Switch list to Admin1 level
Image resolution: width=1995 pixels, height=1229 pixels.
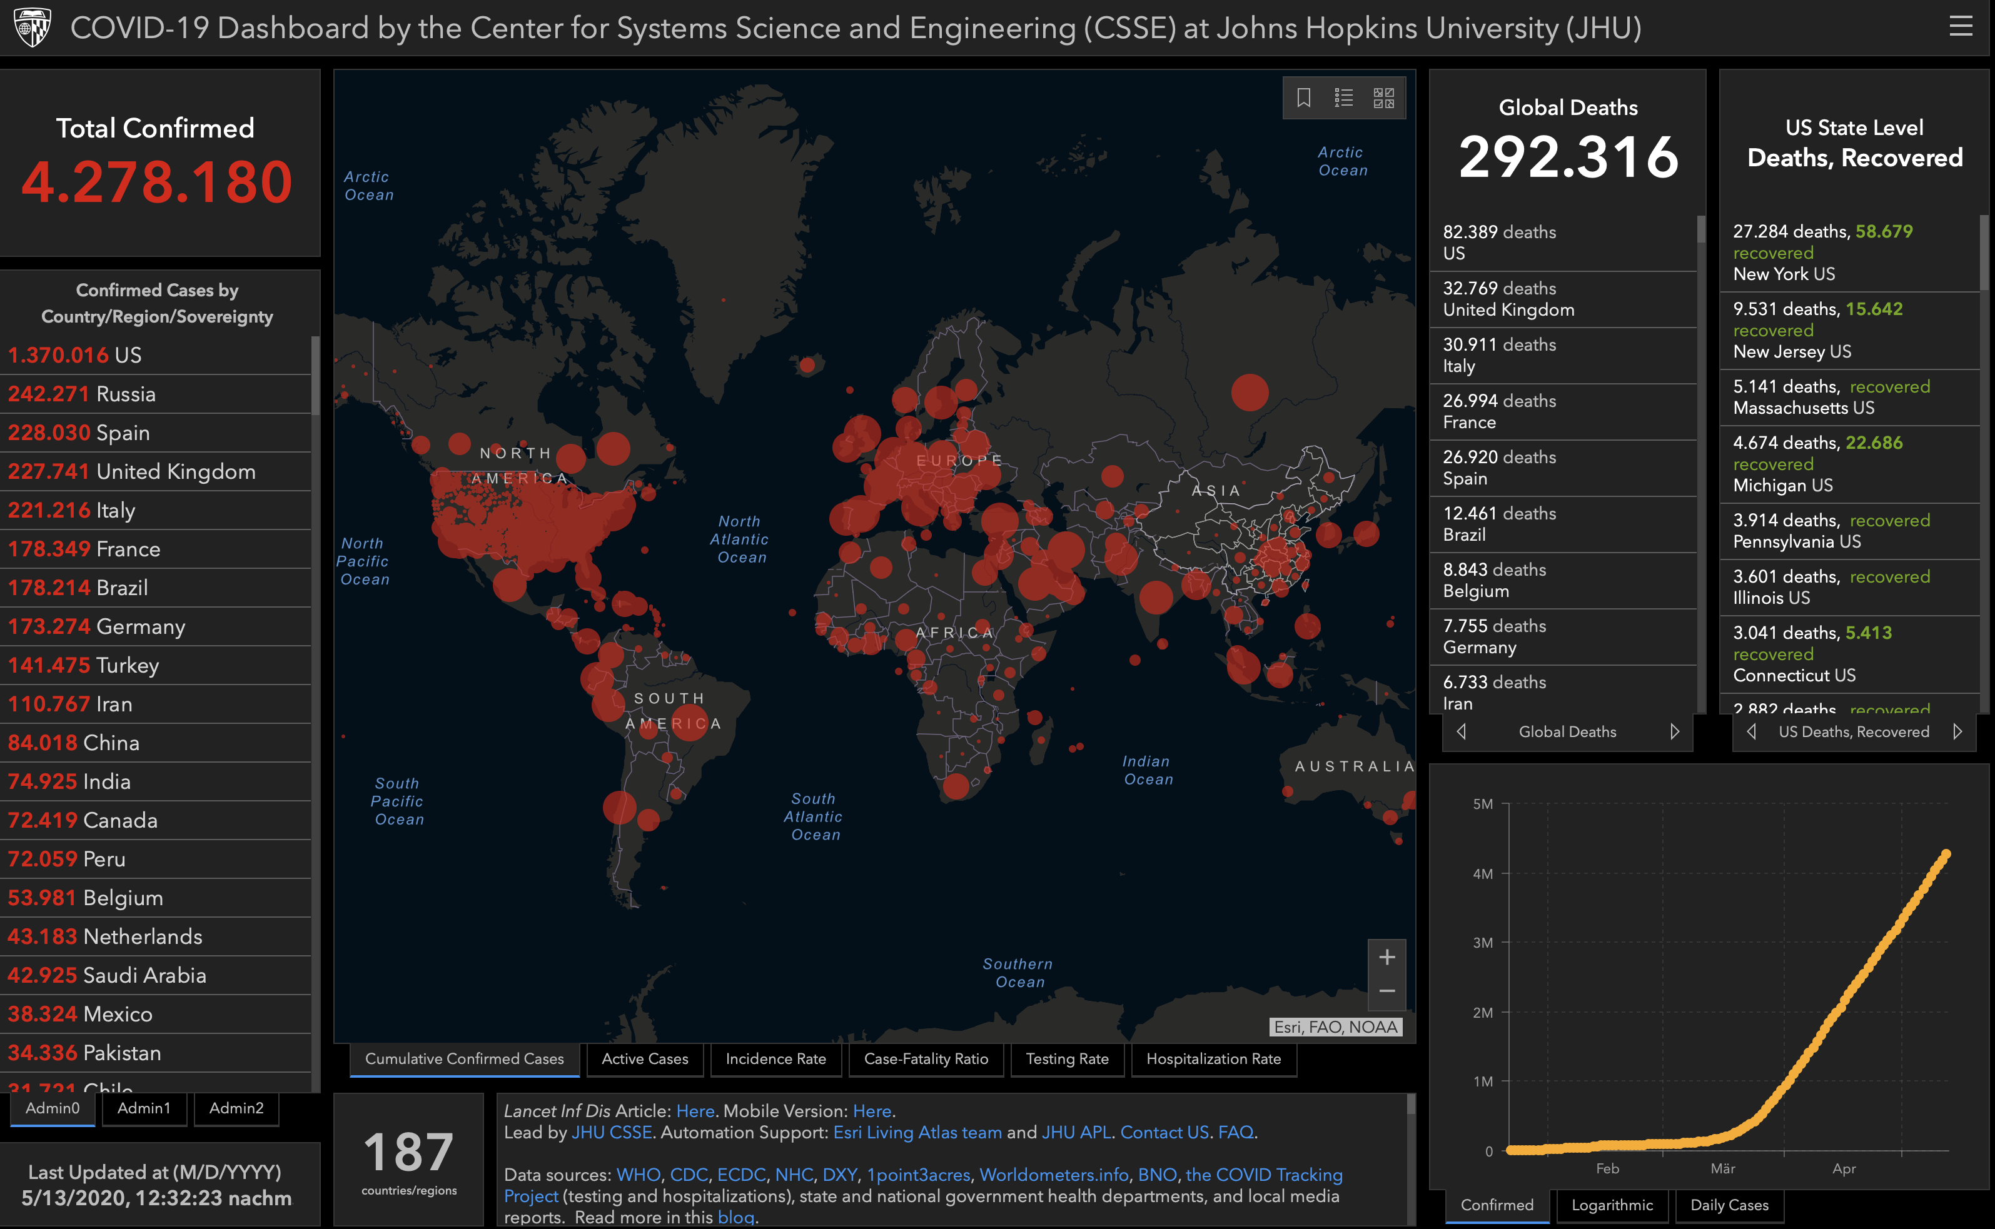144,1108
